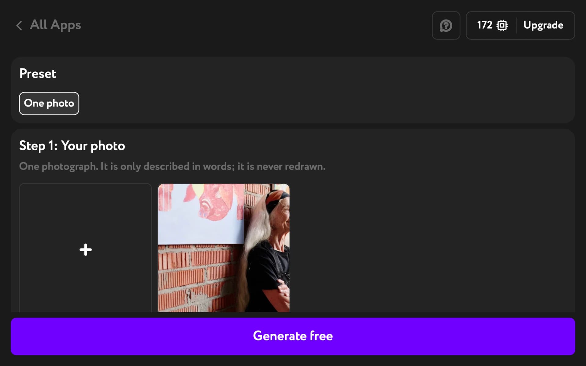This screenshot has width=586, height=366.
Task: Click the 'One photograph. It is only described' hint
Action: pos(172,166)
